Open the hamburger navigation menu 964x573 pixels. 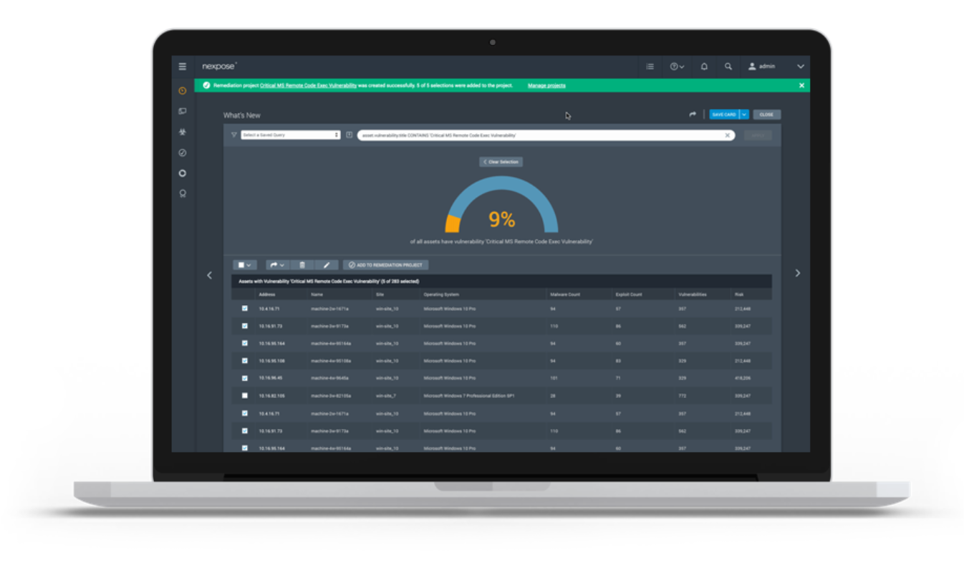point(183,67)
